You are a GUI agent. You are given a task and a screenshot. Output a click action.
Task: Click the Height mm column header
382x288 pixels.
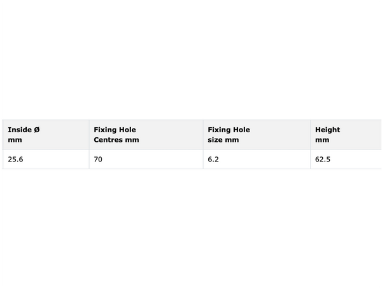[x=346, y=135]
